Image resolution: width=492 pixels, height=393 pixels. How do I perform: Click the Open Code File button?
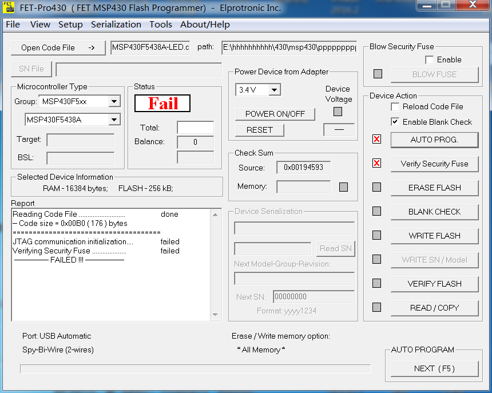pos(58,47)
